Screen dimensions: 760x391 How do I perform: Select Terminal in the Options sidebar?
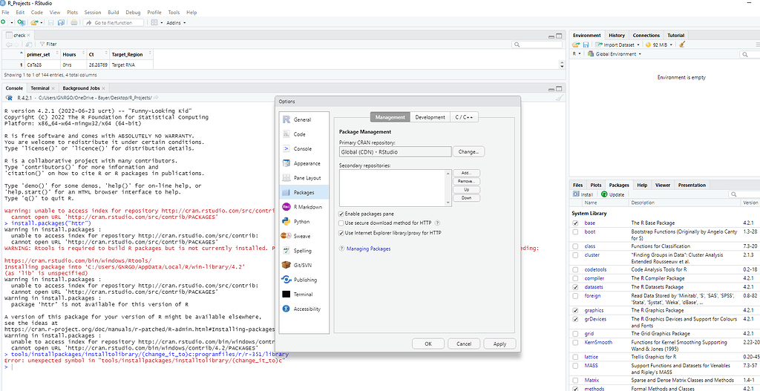point(304,294)
